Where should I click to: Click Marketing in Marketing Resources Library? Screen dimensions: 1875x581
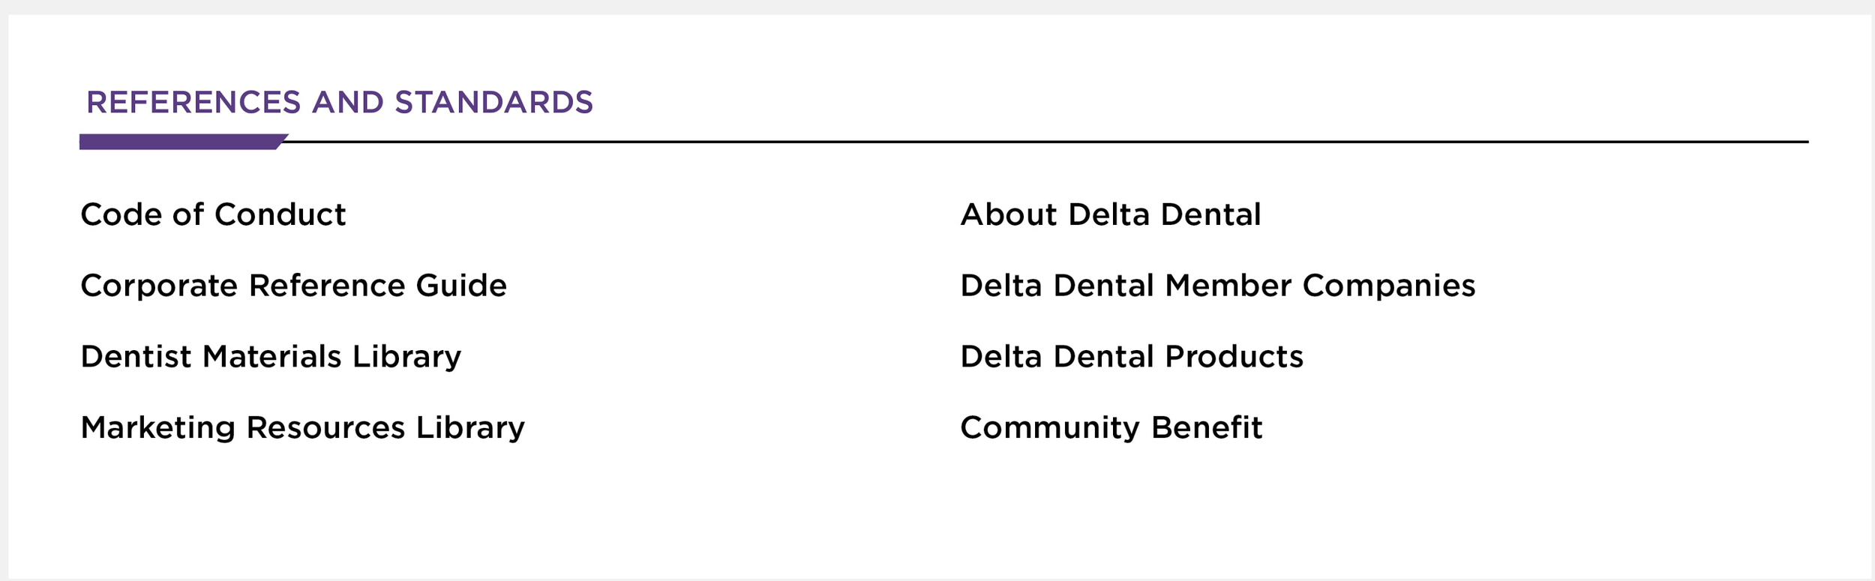point(158,429)
